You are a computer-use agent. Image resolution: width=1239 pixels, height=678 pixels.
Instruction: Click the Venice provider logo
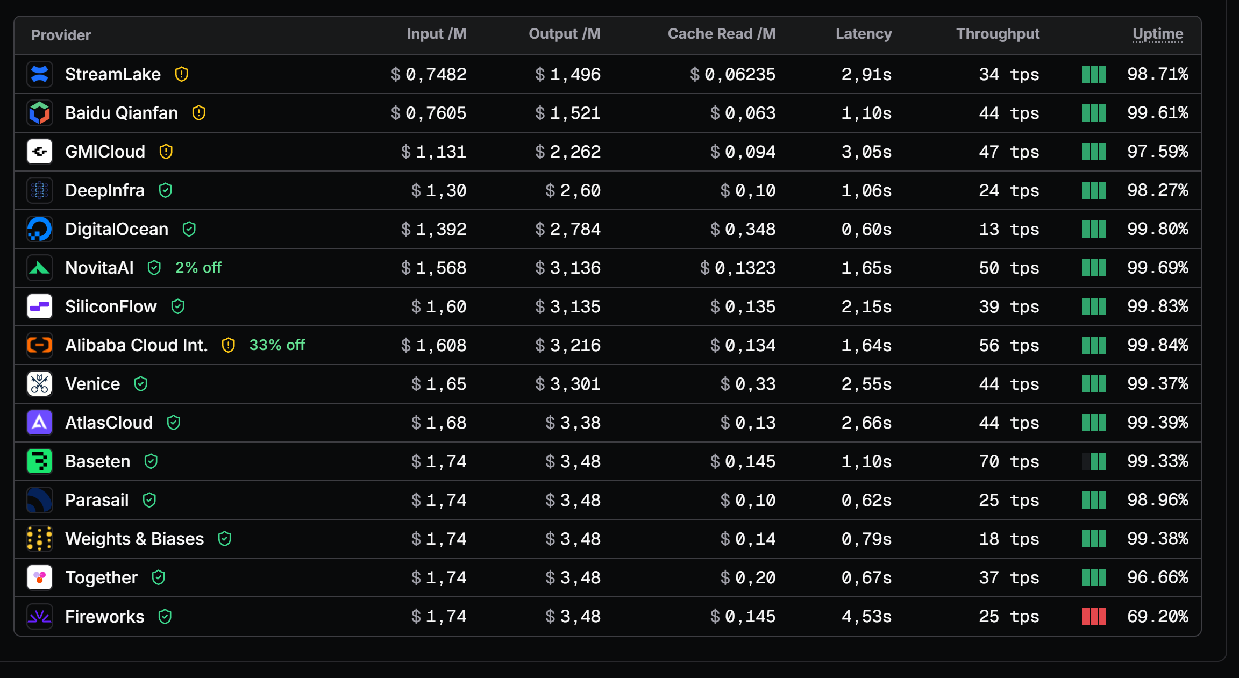point(40,384)
